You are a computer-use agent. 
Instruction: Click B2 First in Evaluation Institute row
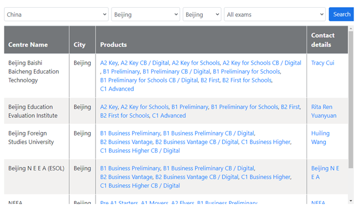[x=291, y=107]
